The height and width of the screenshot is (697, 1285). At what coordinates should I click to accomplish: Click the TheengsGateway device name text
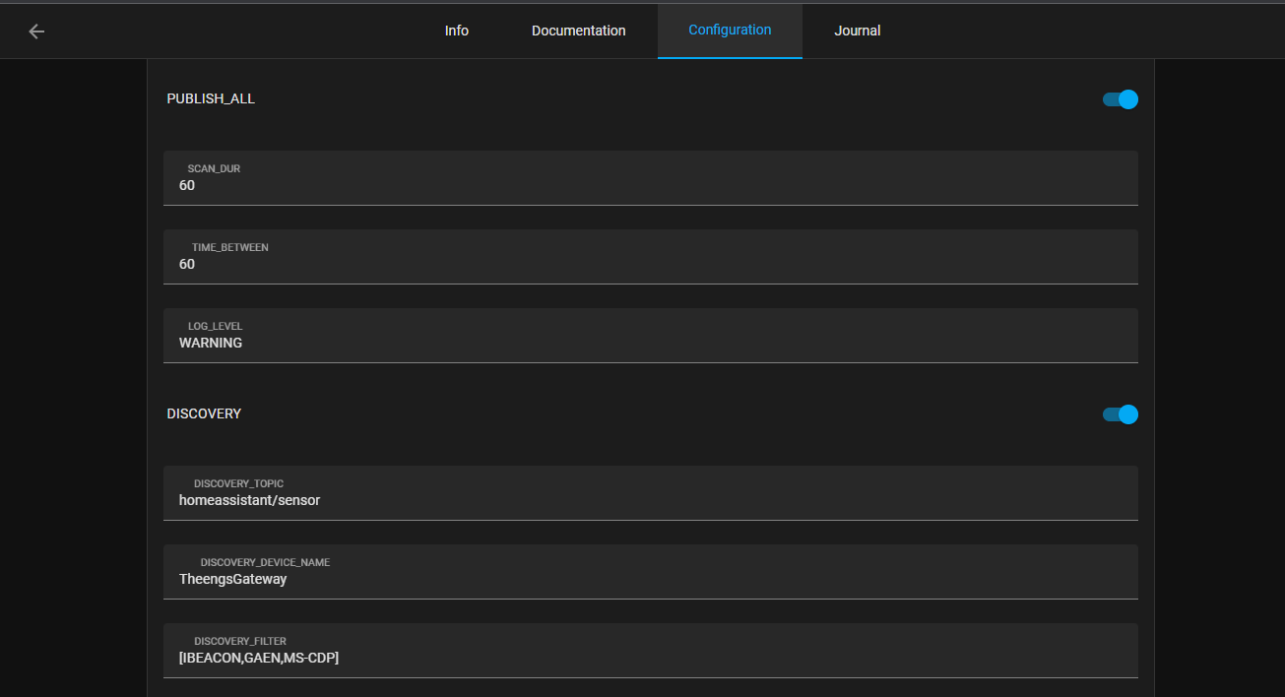(232, 580)
